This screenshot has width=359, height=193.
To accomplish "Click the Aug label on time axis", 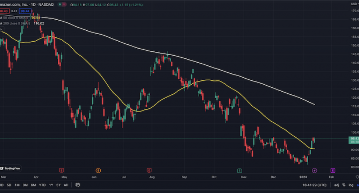I will tap(152, 177).
